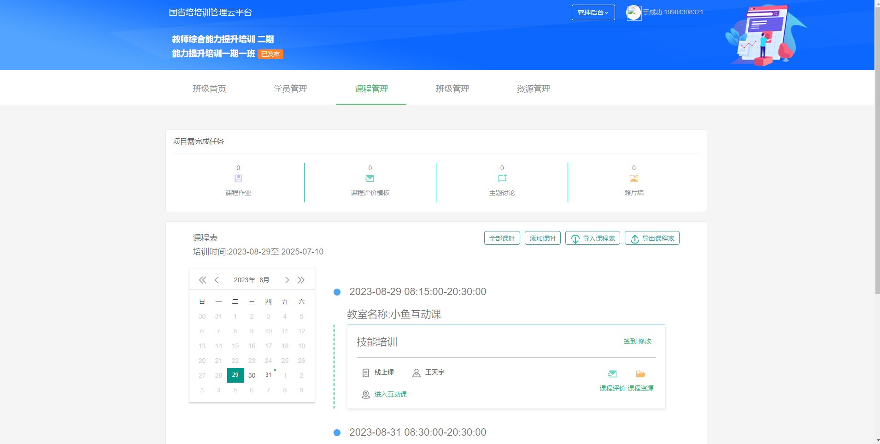This screenshot has width=880, height=444.
Task: Switch to the 资源管理 tab
Action: [x=534, y=89]
